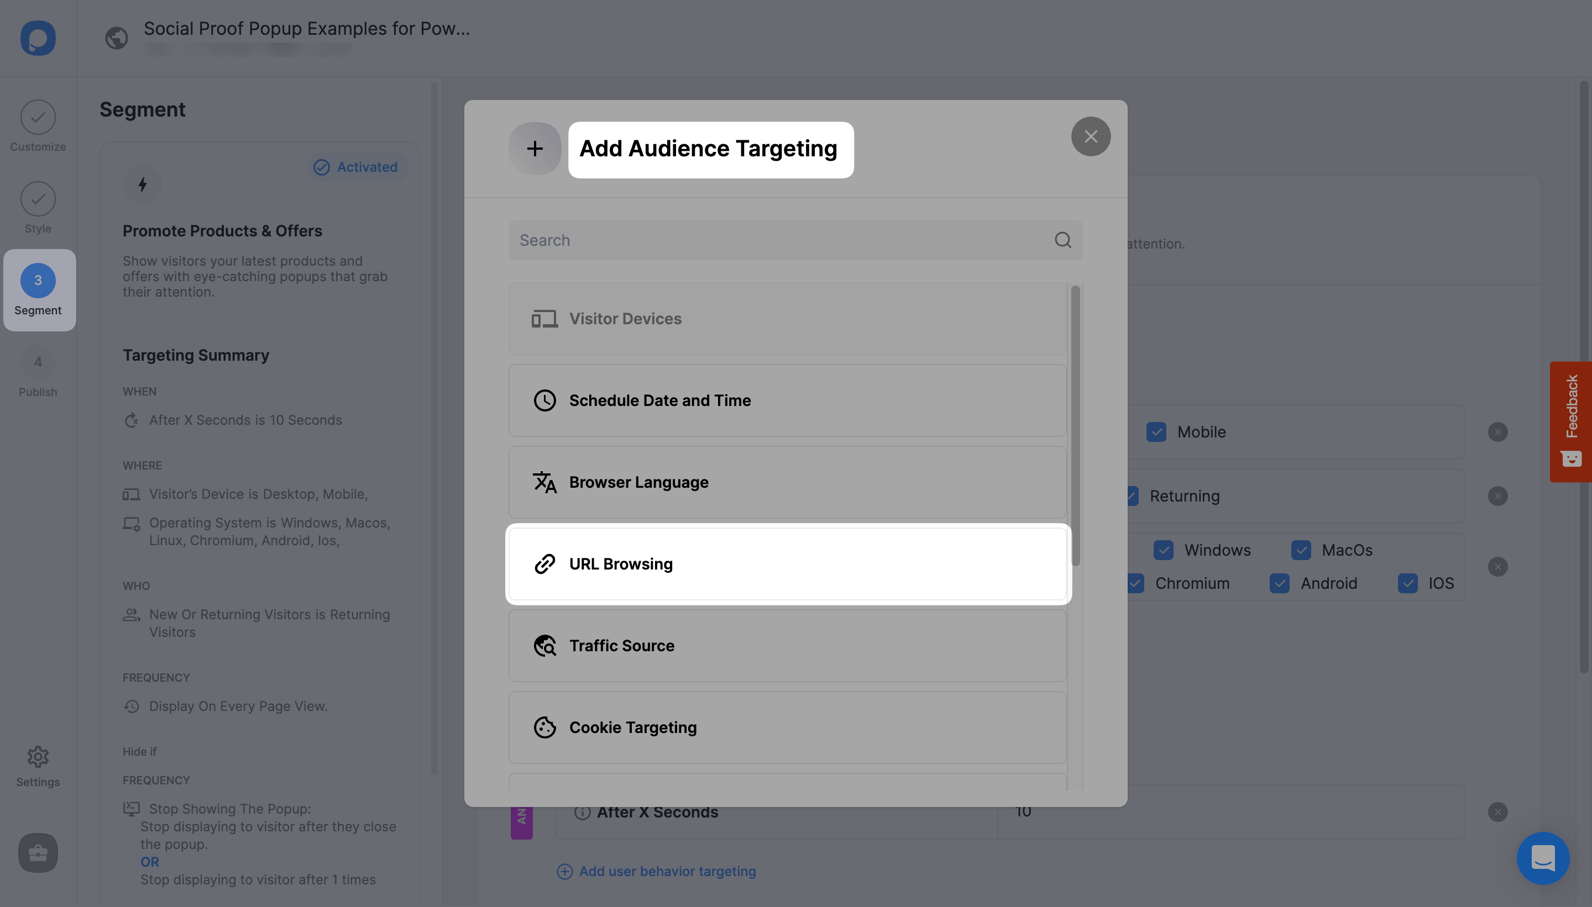Click the translate icon for Browser Language
This screenshot has width=1592, height=907.
click(x=545, y=482)
